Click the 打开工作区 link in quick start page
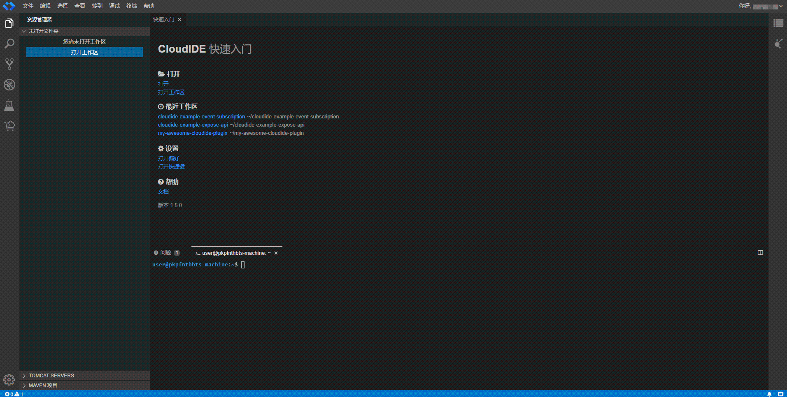 (171, 92)
